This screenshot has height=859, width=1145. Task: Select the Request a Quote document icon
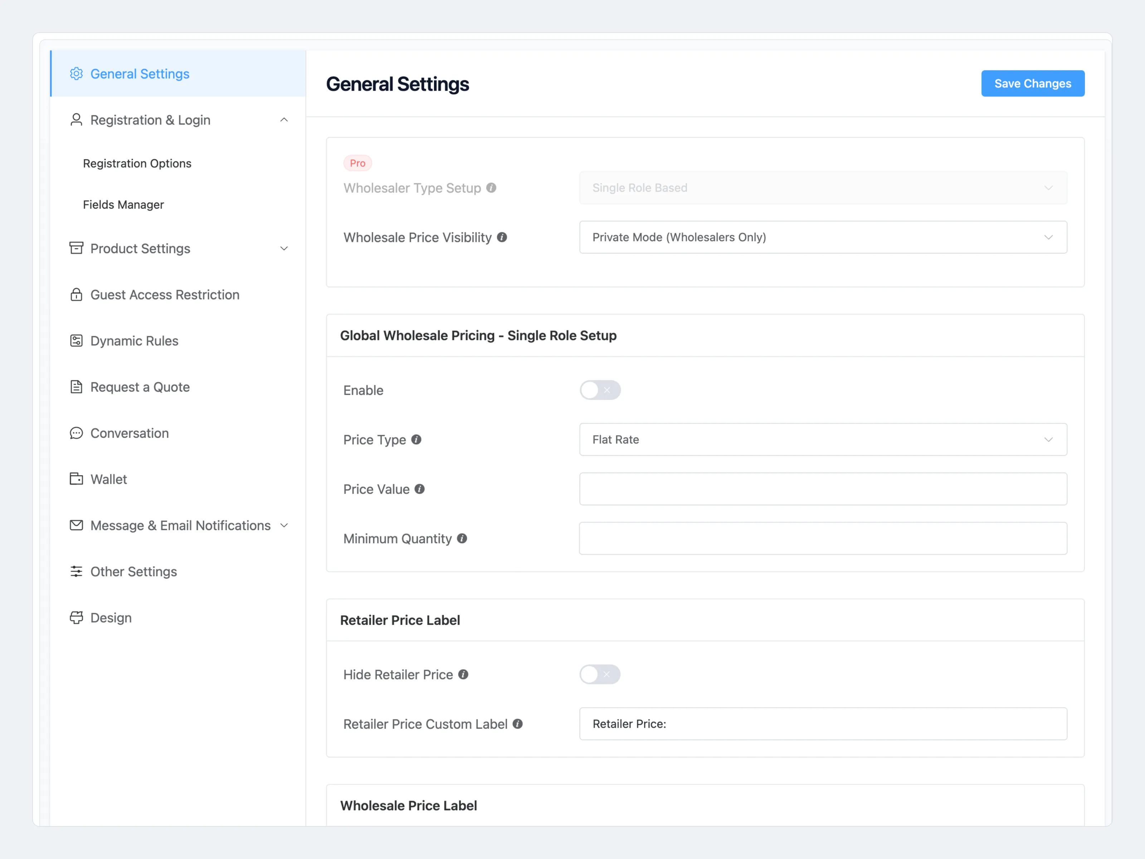77,387
